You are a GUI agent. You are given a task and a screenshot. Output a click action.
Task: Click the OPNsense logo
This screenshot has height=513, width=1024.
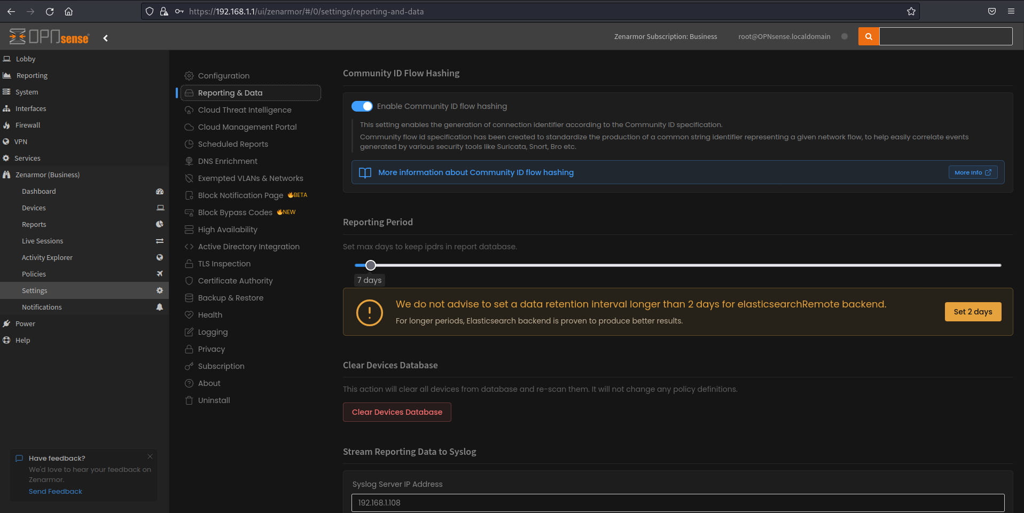tap(49, 37)
